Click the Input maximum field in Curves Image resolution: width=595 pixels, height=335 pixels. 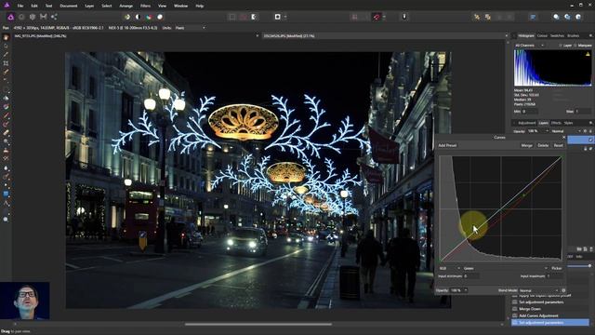(x=555, y=276)
